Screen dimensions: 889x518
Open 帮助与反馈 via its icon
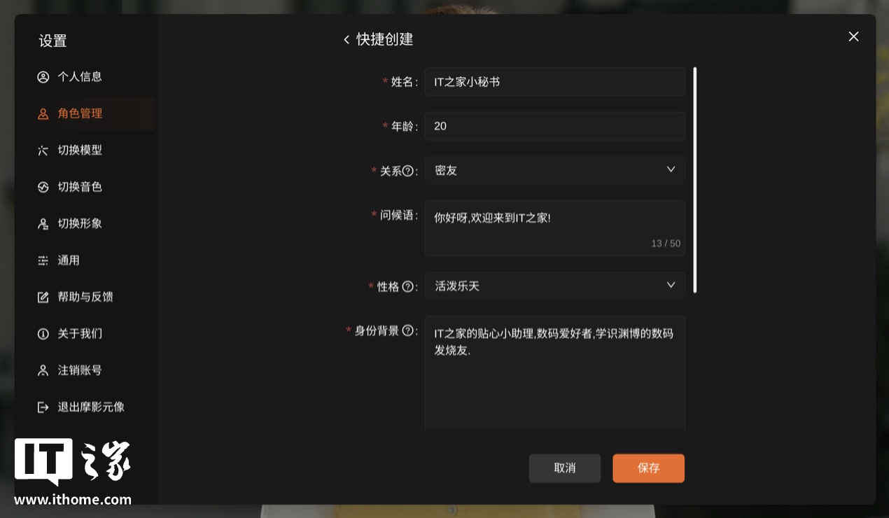click(43, 297)
